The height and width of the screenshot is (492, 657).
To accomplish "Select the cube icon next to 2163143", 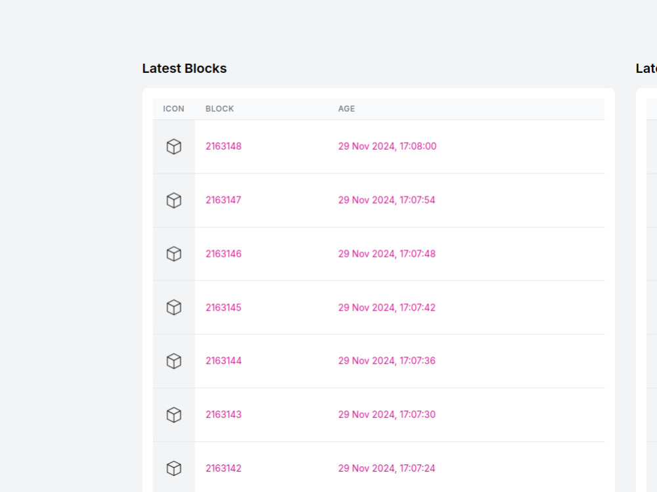I will coord(173,414).
